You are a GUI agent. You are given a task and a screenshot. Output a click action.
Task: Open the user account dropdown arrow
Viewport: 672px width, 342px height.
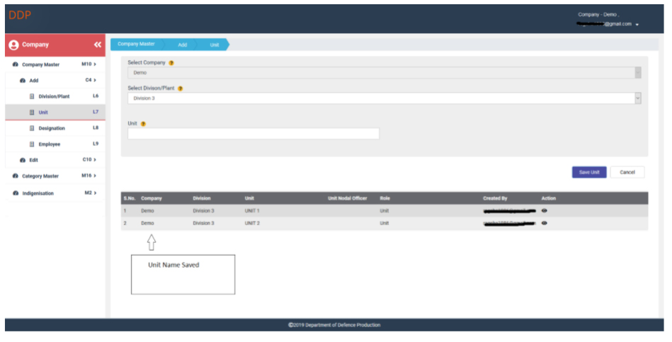coord(637,25)
